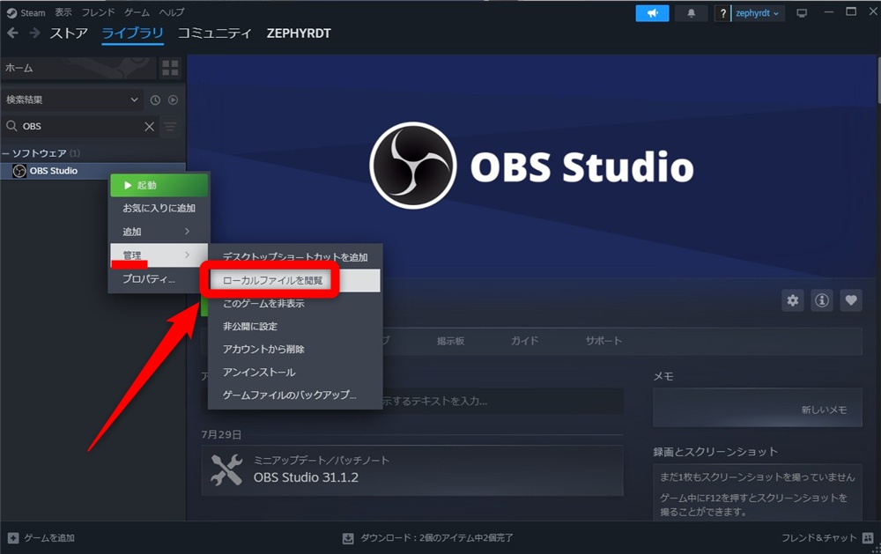The width and height of the screenshot is (881, 554).
Task: Click the wrench patch notes icon
Action: coord(226,469)
